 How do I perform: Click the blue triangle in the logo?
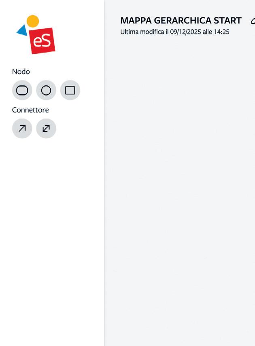(x=23, y=30)
